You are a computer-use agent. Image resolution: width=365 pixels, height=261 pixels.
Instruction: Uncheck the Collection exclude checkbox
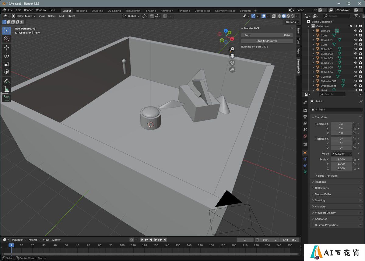tap(351, 26)
